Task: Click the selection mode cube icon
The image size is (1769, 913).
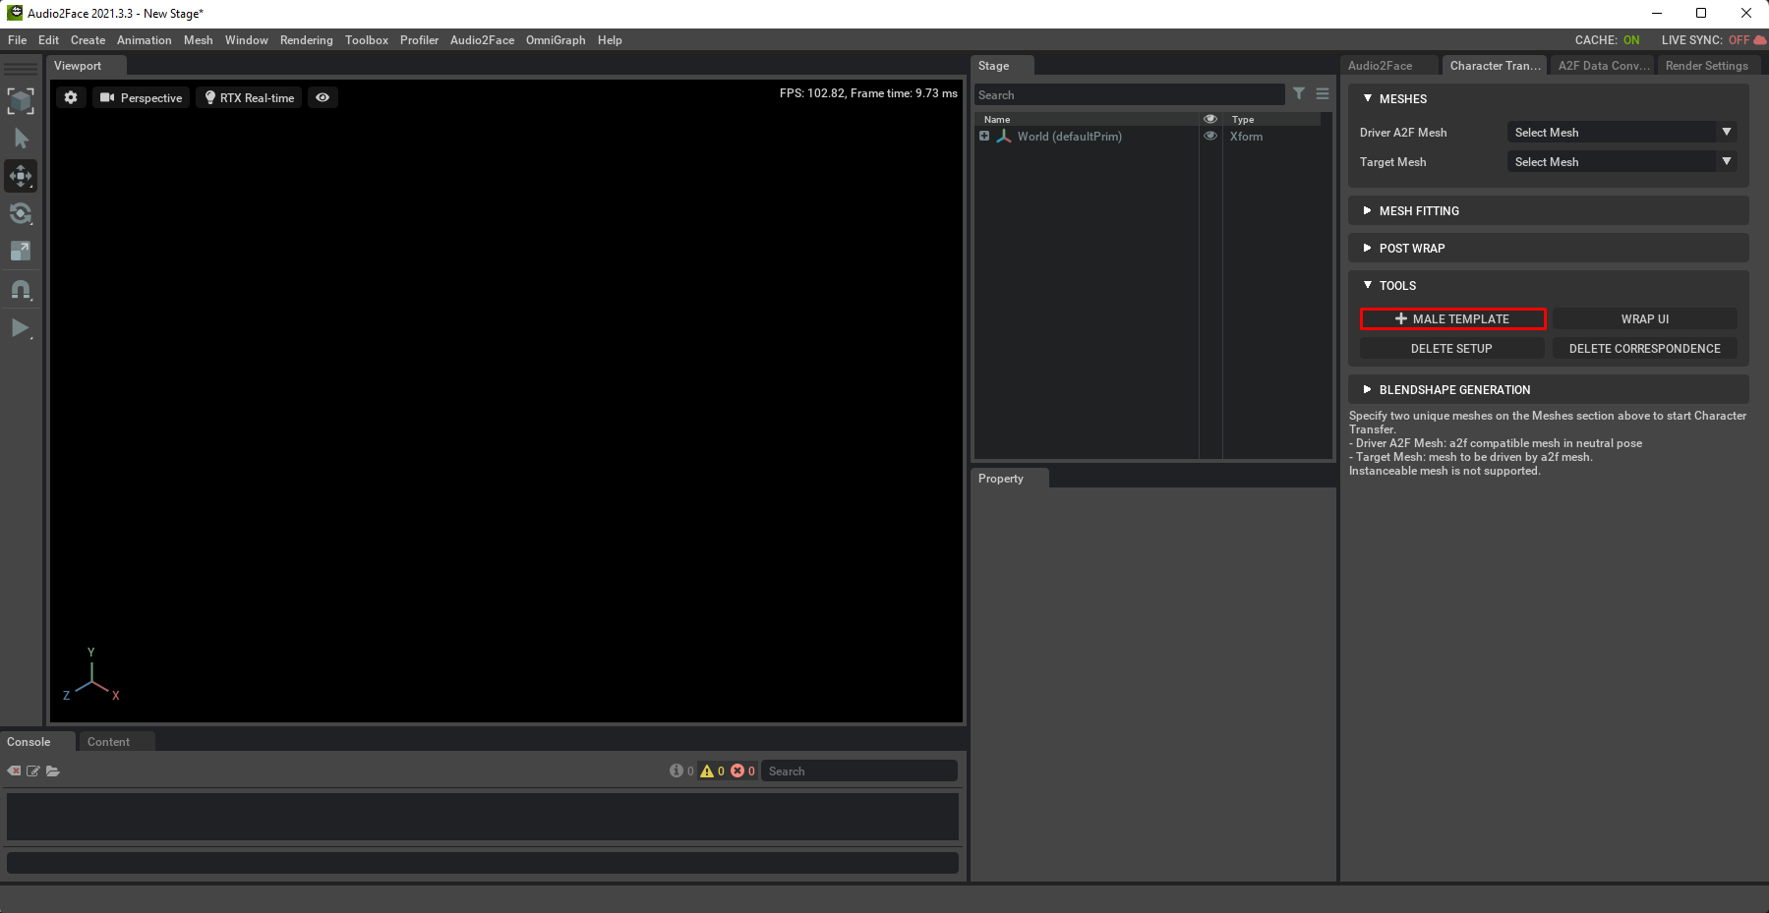Action: 21,100
